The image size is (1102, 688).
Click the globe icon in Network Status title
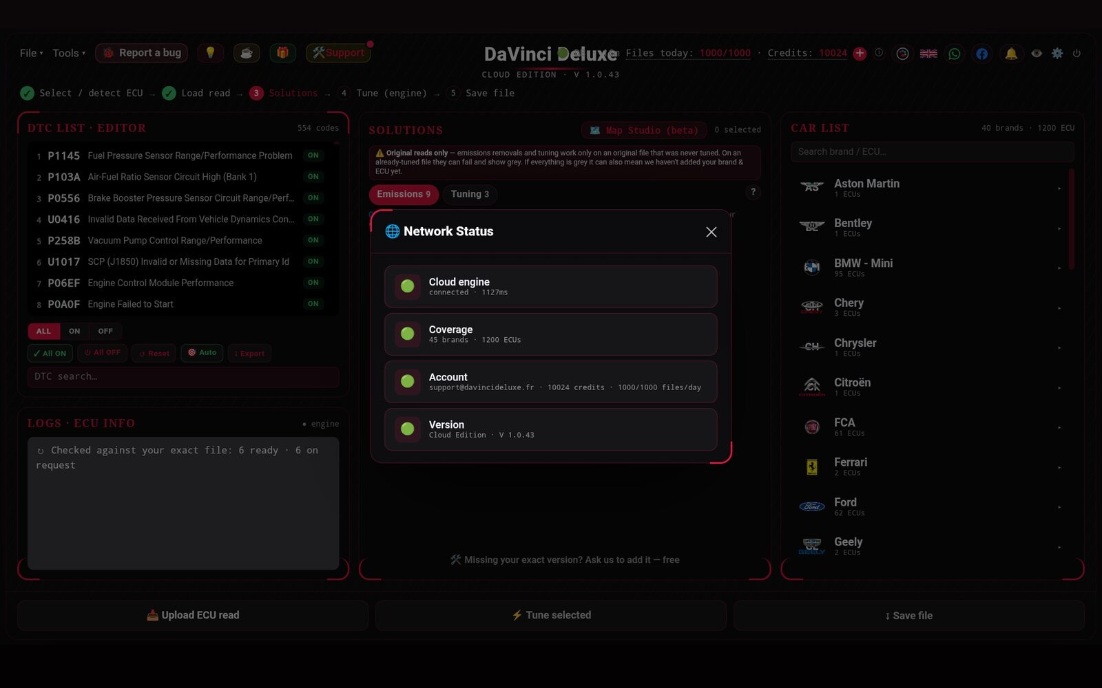tap(393, 231)
